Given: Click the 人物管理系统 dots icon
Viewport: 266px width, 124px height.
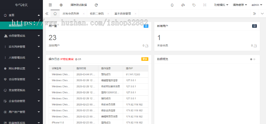Looking at the screenshot, I should click(5, 58).
